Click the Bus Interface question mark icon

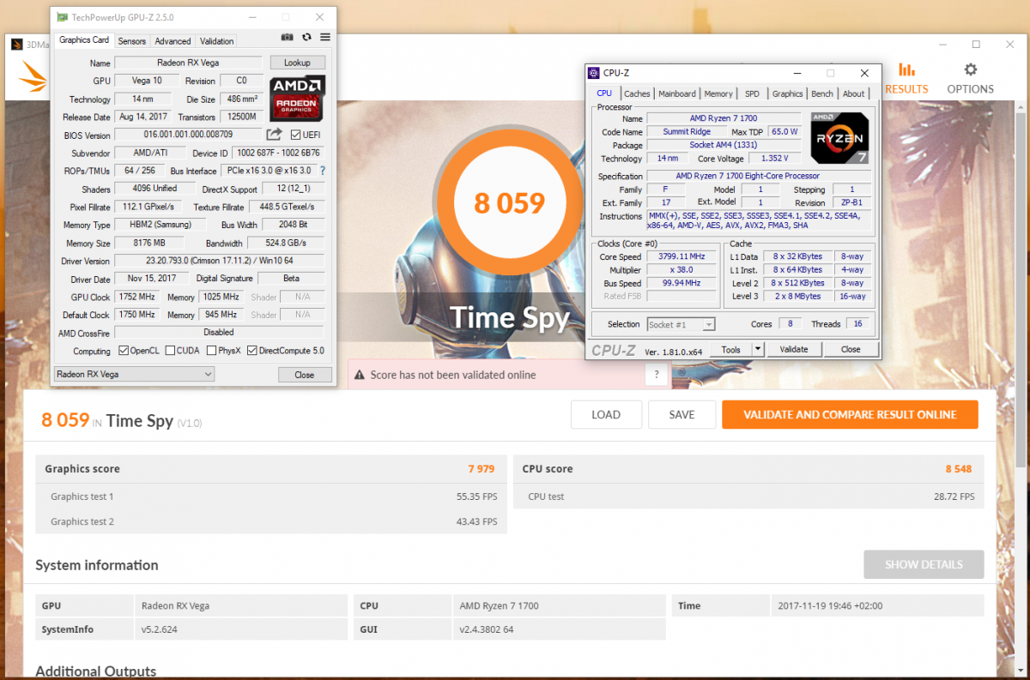323,171
